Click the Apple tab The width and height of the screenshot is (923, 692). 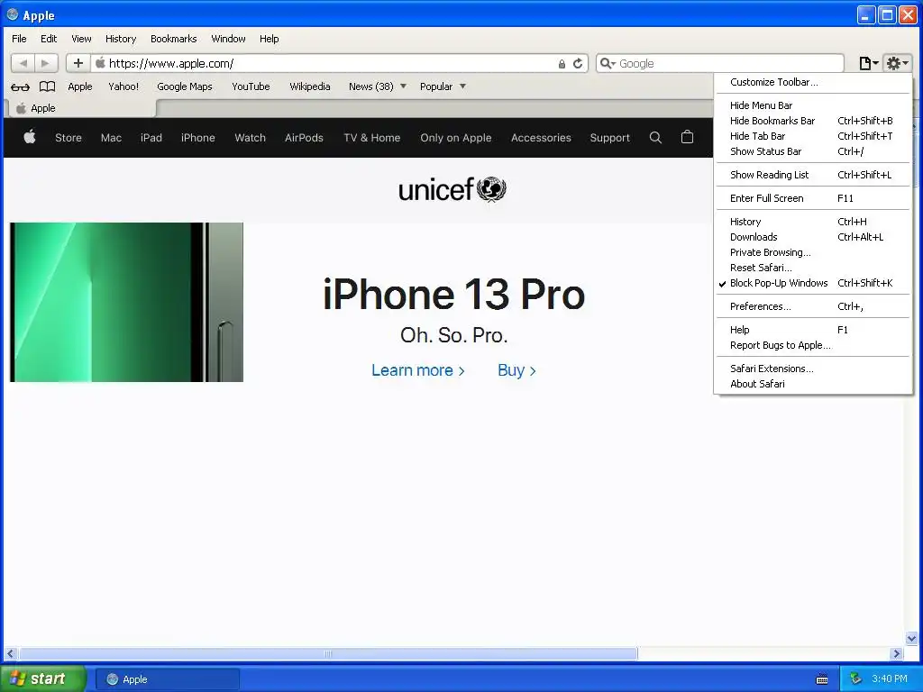[x=81, y=108]
